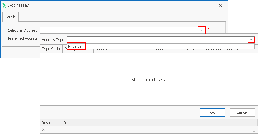Open the Select an Address dropdown arrow
This screenshot has height=134, width=259.
click(201, 30)
